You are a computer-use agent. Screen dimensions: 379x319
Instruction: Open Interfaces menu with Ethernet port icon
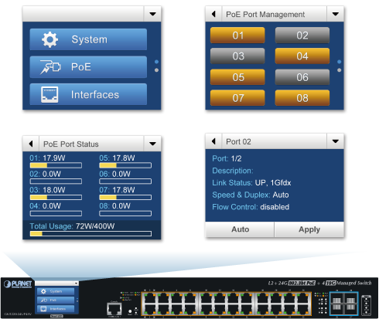(x=88, y=94)
